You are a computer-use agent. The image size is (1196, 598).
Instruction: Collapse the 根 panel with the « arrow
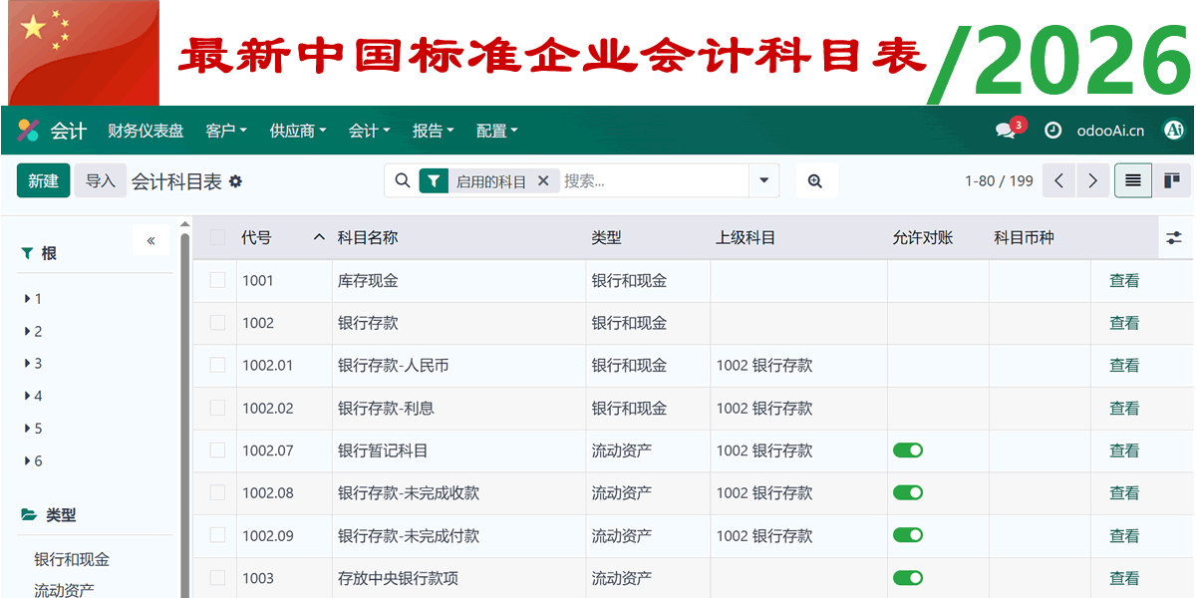[x=150, y=240]
